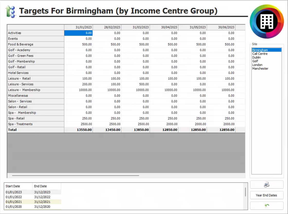
Task: Click the building logo icon
Action: click(267, 22)
